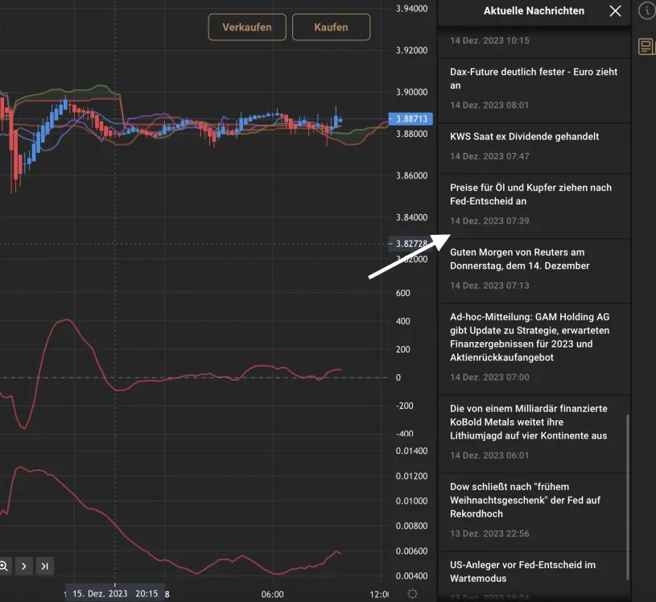The height and width of the screenshot is (602, 656).
Task: Open the US-Anleger Wartemodus news item
Action: (534, 572)
